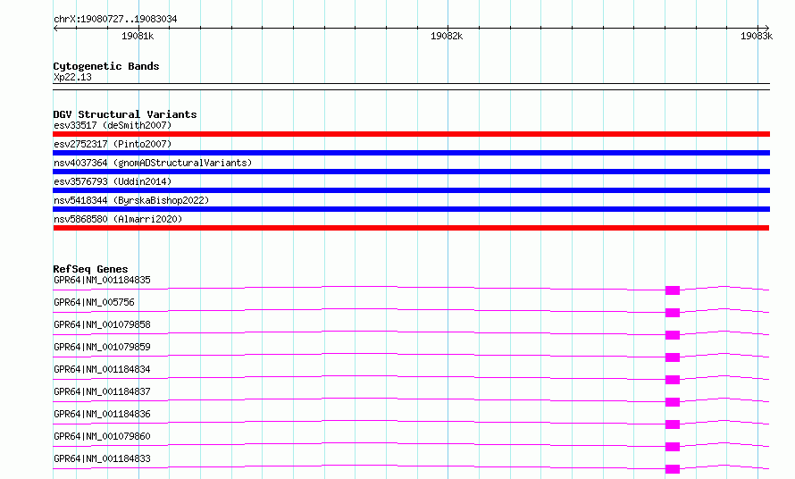Click the Cytogenetic Bands track title
The height and width of the screenshot is (479, 795).
tap(106, 66)
